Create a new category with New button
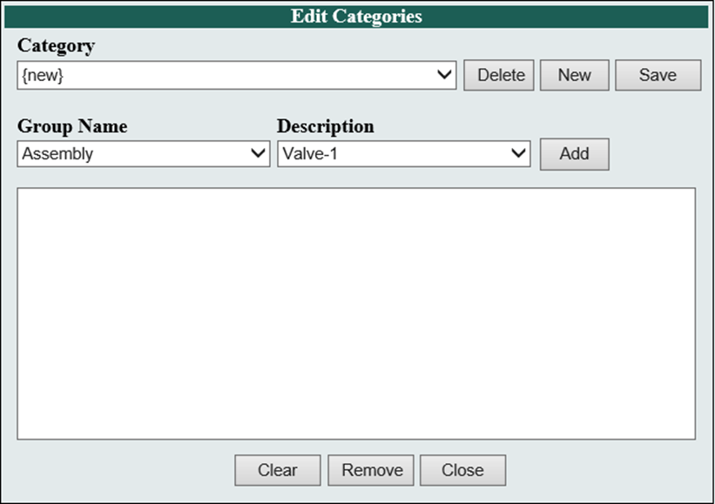This screenshot has height=504, width=715. click(575, 75)
